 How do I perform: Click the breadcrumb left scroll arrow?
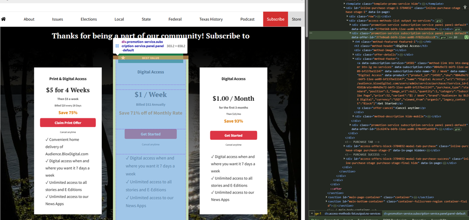coord(312,213)
